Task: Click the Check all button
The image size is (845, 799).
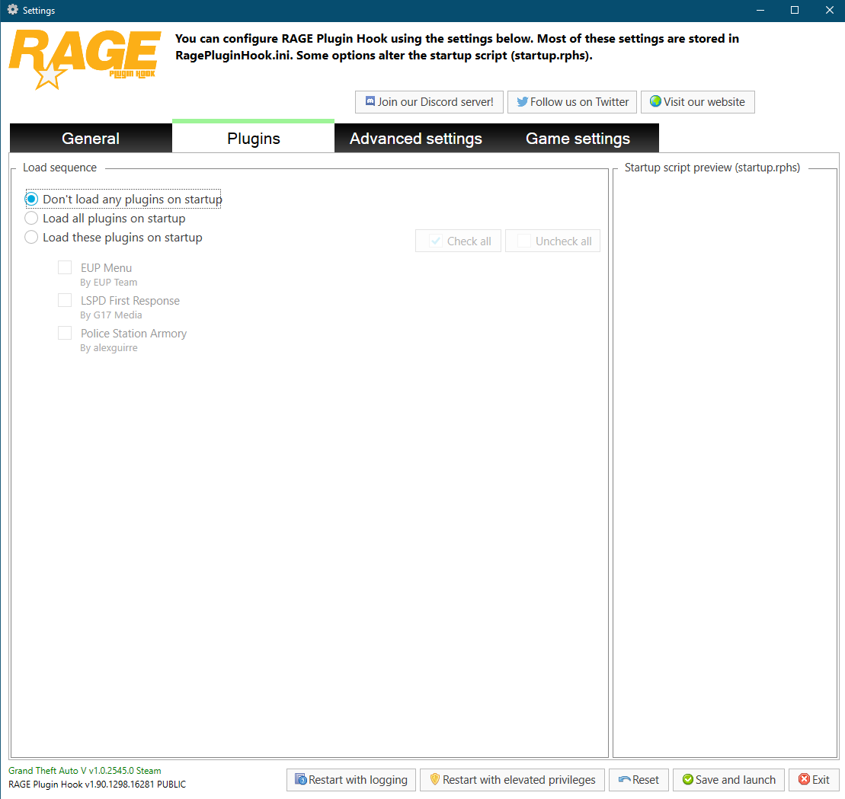Action: [458, 241]
